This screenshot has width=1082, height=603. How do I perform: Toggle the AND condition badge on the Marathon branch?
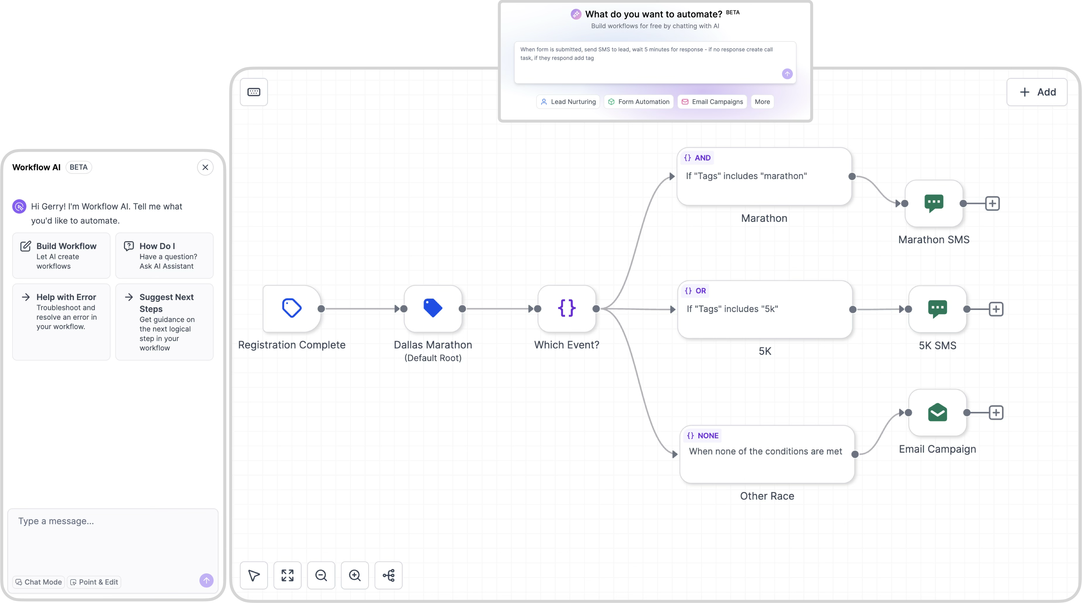coord(697,158)
